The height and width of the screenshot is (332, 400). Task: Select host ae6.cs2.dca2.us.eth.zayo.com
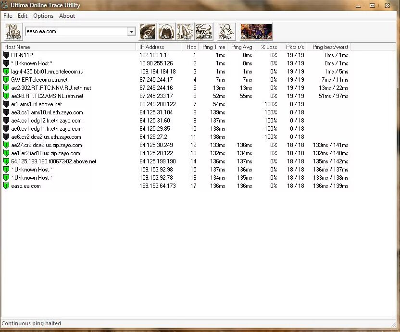46,136
